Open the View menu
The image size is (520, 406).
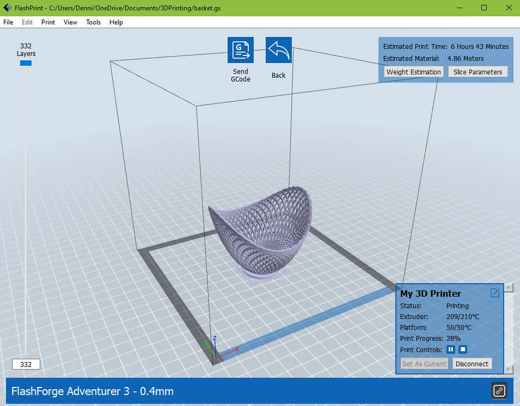pos(70,22)
